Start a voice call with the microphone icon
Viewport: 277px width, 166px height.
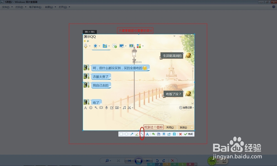pos(86,46)
